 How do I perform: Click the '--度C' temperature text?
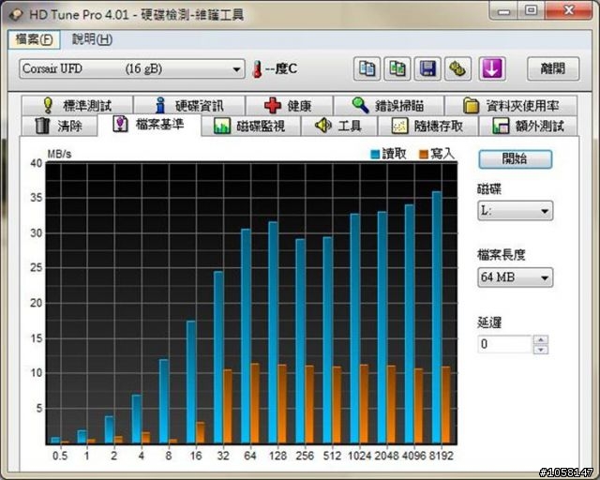pyautogui.click(x=281, y=68)
